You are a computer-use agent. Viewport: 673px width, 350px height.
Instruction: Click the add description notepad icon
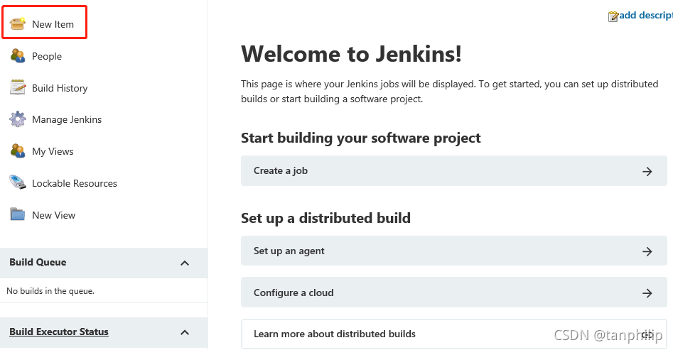coord(613,16)
